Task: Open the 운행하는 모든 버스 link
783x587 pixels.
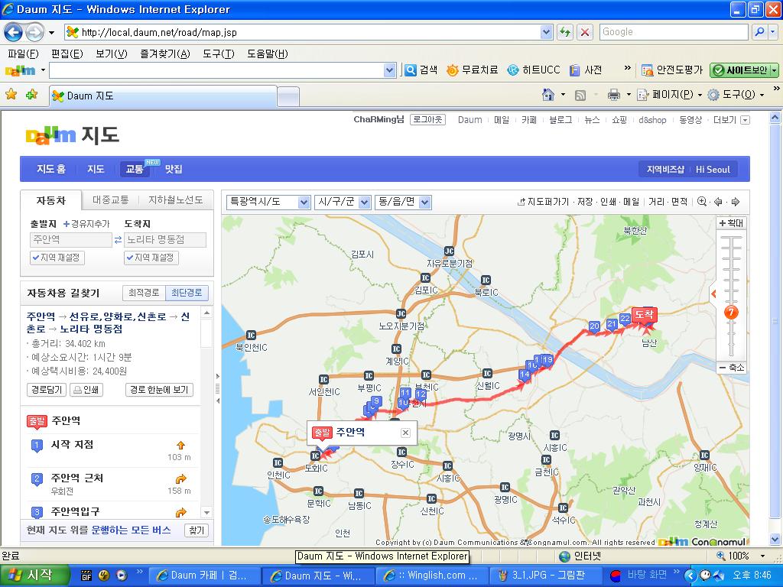Action: coord(131,530)
